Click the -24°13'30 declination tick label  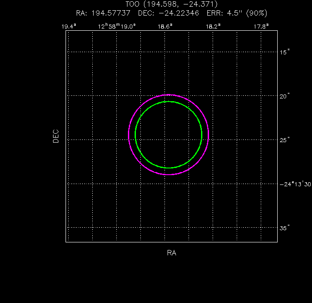295,184
